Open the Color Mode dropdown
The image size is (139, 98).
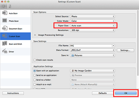[92, 21]
